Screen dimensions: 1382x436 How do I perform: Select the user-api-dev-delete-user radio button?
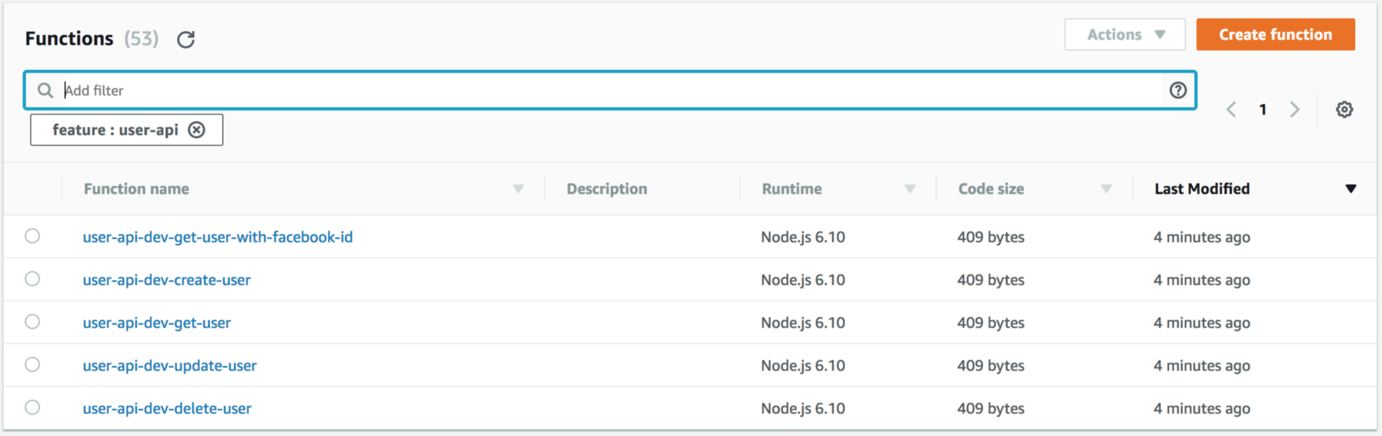point(33,408)
